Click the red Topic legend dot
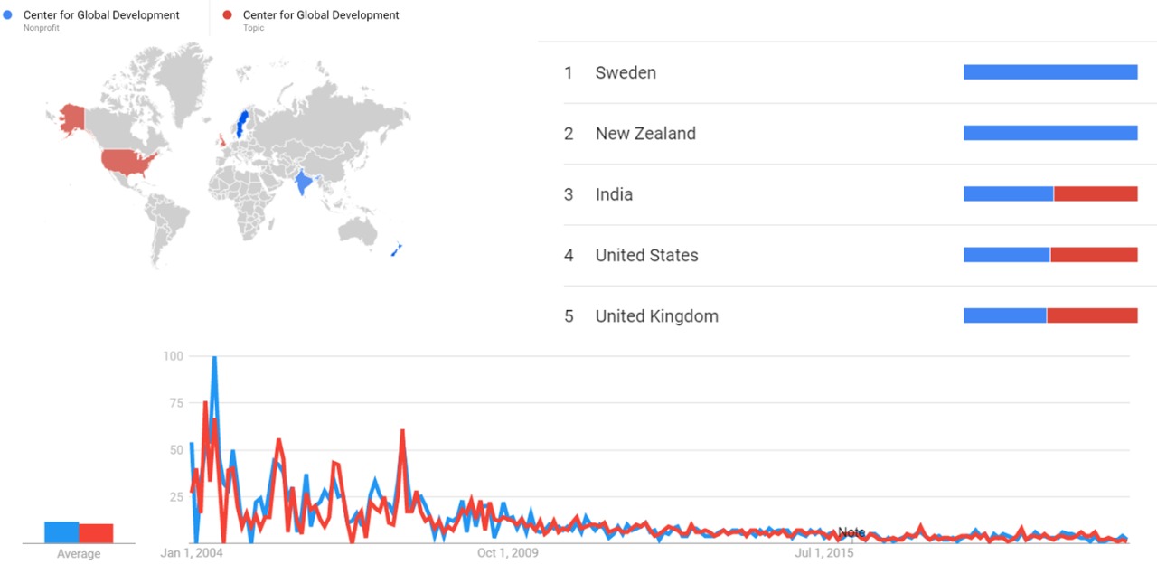The image size is (1157, 583). [x=228, y=14]
